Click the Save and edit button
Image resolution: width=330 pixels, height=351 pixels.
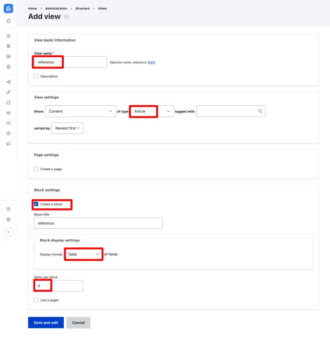tap(46, 322)
